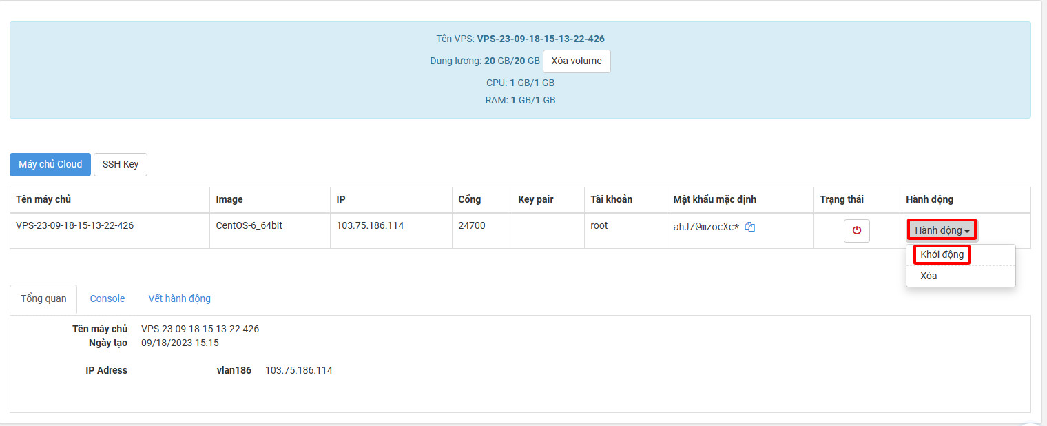
Task: Click the red power status icon
Action: coord(857,231)
